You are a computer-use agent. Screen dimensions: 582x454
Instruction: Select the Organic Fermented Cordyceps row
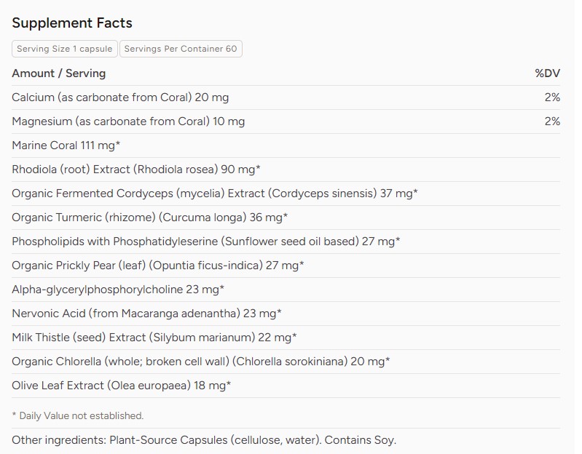286,194
